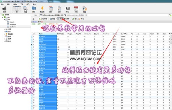This screenshot has width=172, height=110.
Task: Open the Schedule calendar icon
Action: [x=76, y=9]
